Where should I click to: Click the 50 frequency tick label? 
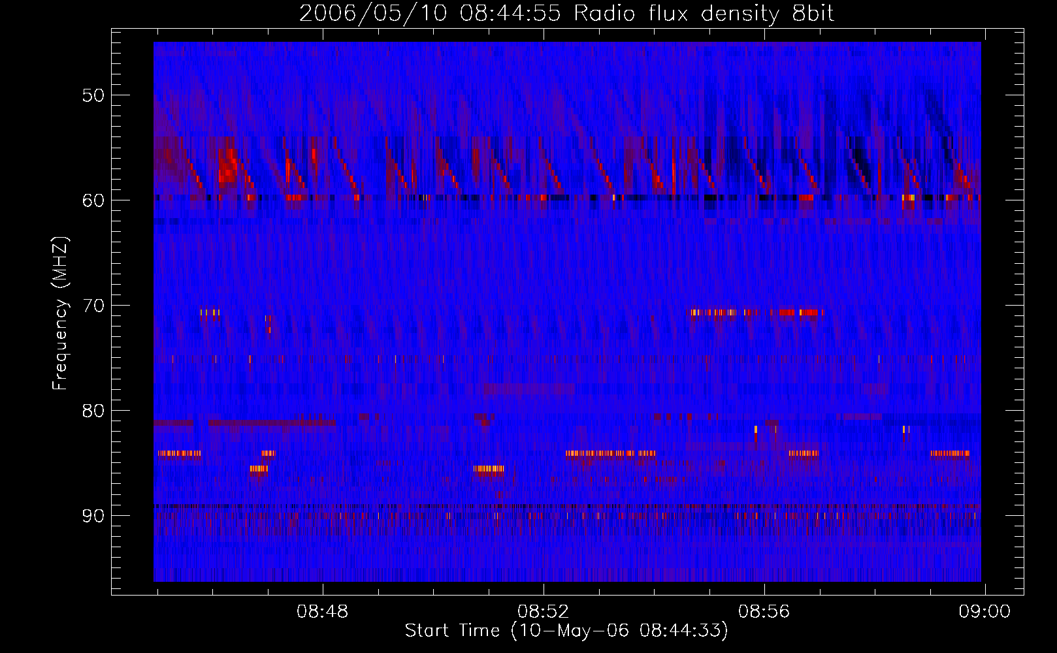(93, 95)
